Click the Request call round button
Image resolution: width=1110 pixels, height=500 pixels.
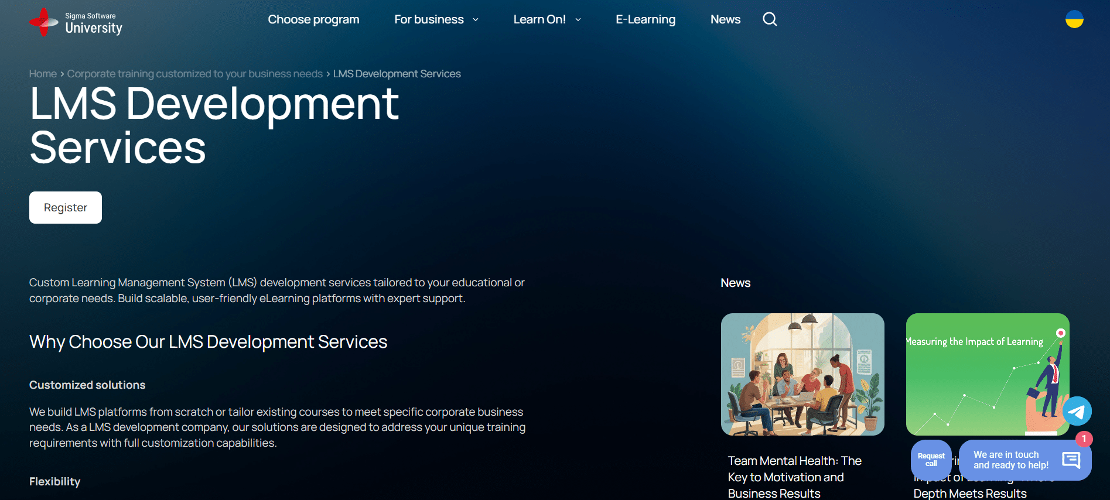tap(931, 460)
